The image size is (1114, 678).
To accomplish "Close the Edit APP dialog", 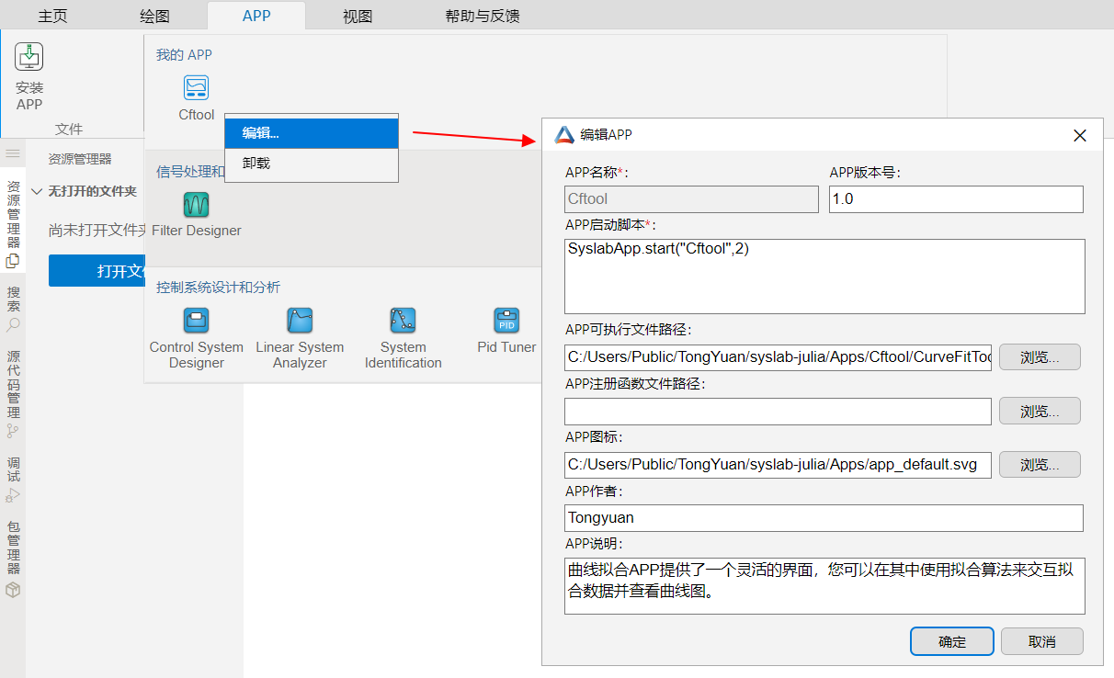I will coord(1080,136).
